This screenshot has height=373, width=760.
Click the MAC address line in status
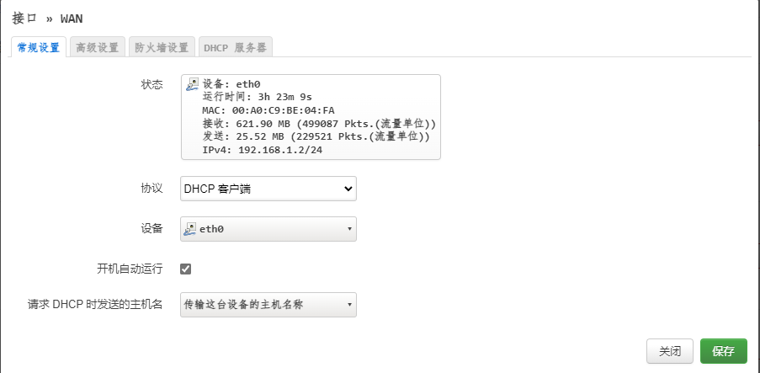point(268,110)
